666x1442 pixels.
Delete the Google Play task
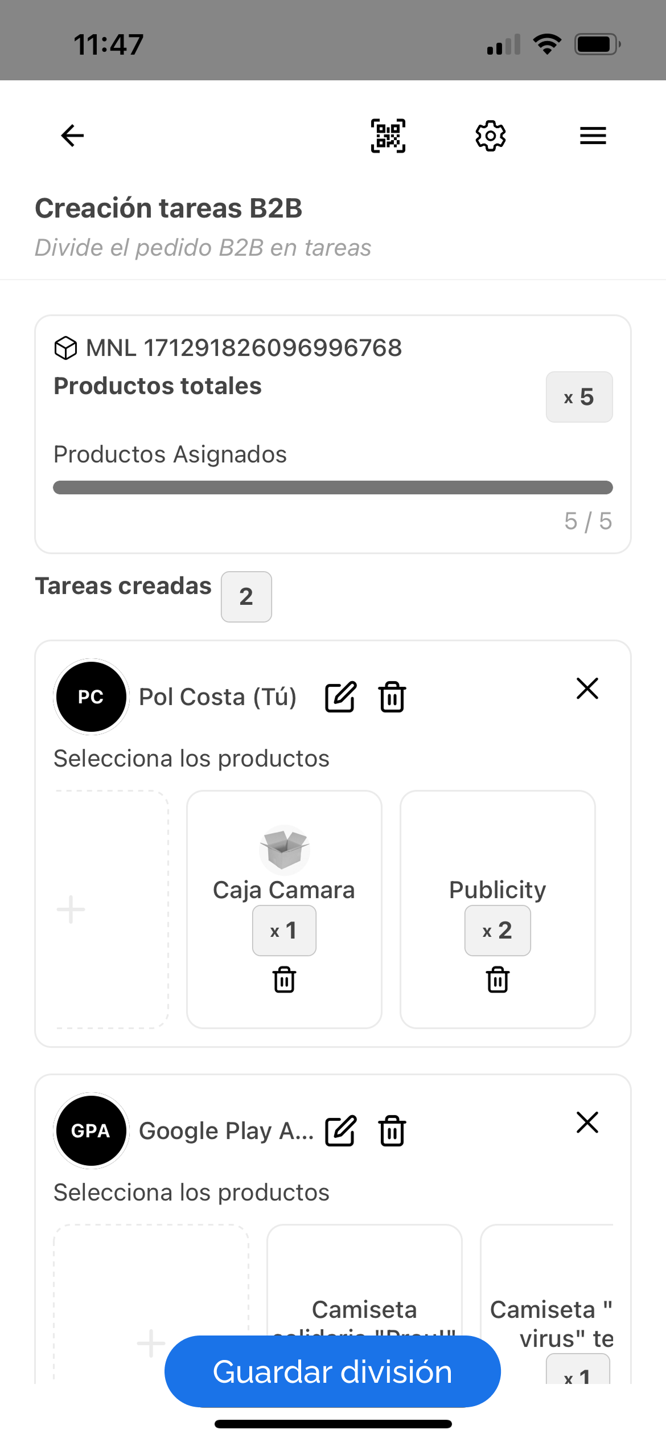coord(392,1130)
